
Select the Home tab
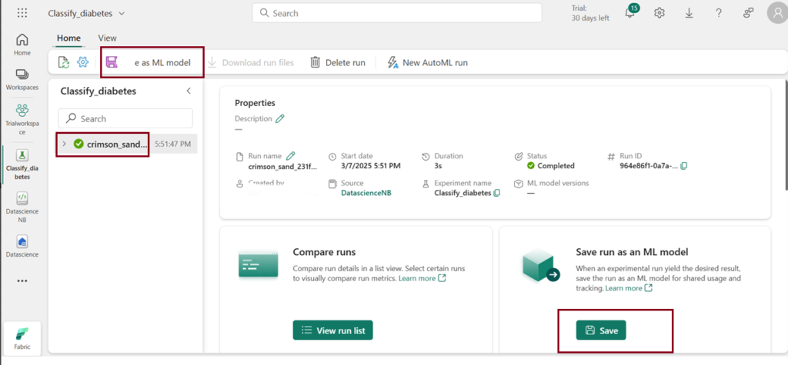[68, 38]
